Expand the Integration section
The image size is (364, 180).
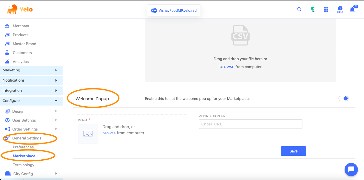31,91
